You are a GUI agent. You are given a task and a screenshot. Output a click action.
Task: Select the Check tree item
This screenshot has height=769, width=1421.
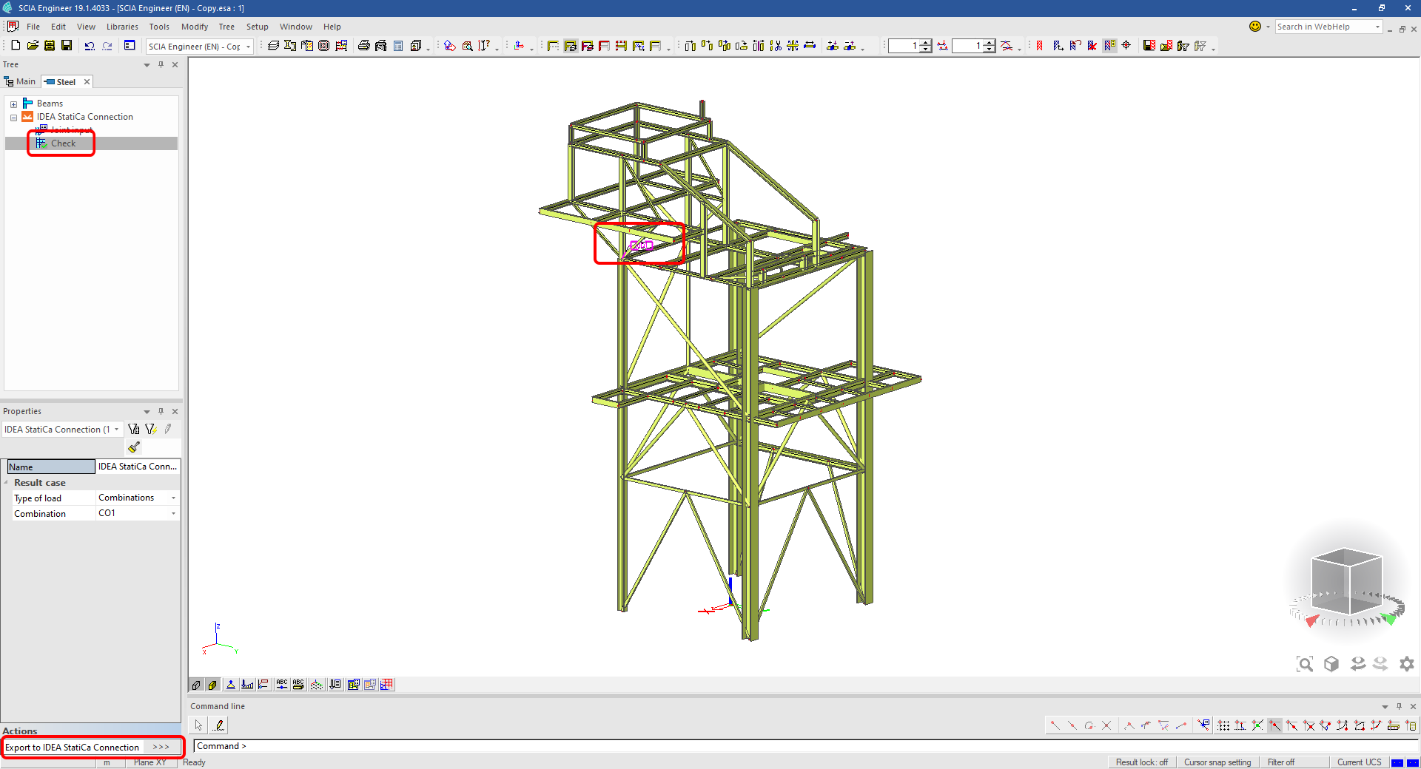(63, 143)
